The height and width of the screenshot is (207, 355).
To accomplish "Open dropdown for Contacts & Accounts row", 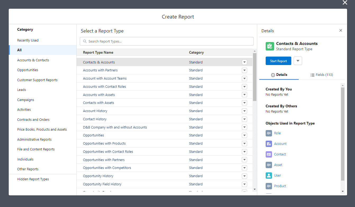I will (245, 62).
